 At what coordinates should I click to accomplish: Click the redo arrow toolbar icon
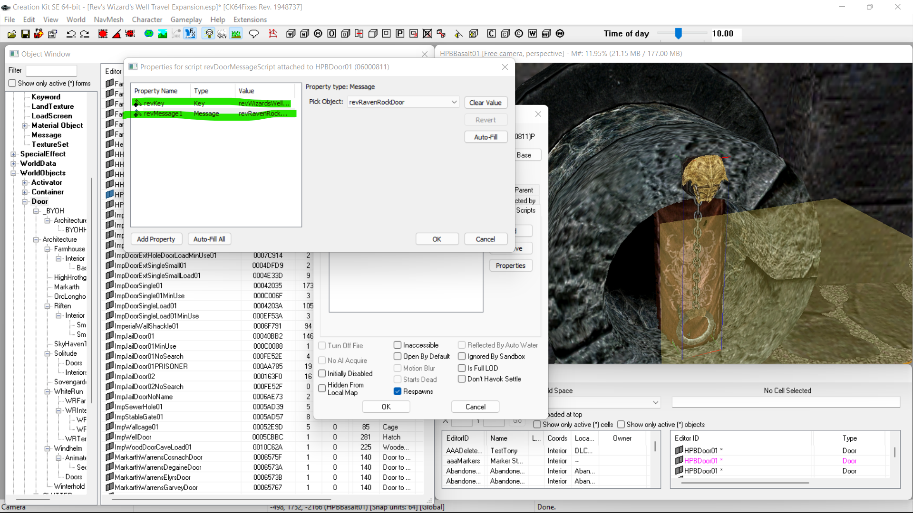point(85,34)
